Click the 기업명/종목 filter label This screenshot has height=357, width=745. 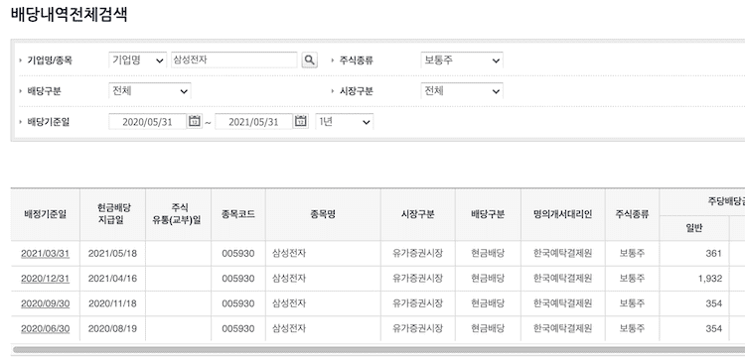coord(50,60)
